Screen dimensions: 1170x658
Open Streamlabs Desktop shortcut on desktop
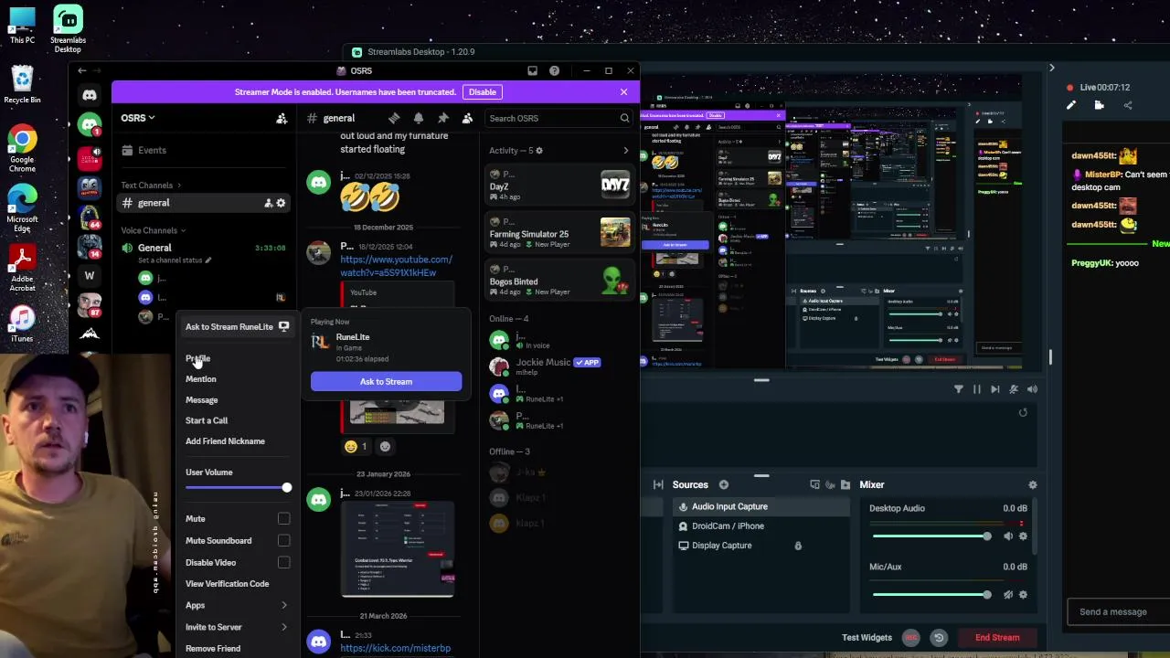point(68,29)
